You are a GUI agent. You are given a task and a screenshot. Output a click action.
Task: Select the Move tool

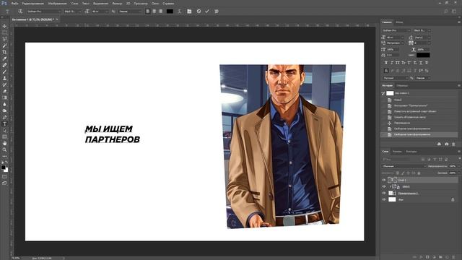[4, 26]
